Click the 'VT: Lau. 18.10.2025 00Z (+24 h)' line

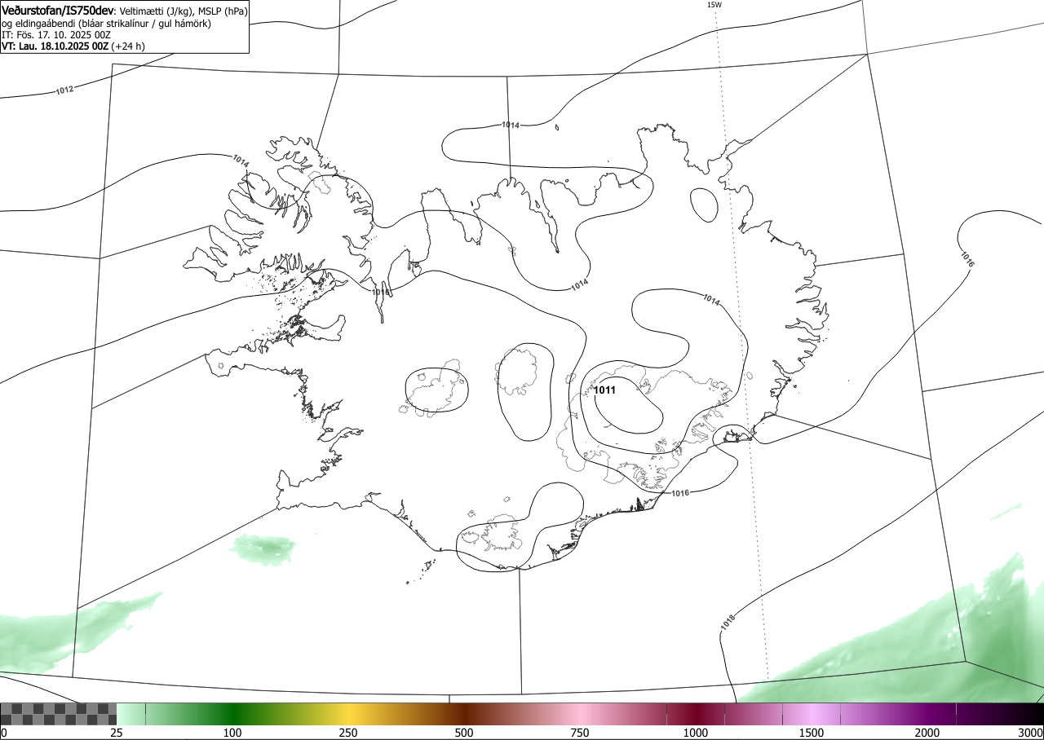(x=73, y=46)
